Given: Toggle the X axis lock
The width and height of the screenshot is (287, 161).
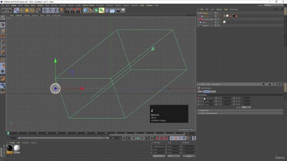Looking at the screenshot, I should click(x=45, y=10).
